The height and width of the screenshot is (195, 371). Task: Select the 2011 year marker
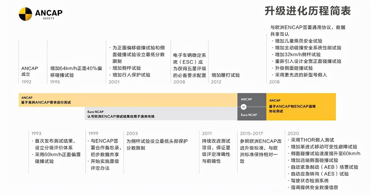pos(207,134)
